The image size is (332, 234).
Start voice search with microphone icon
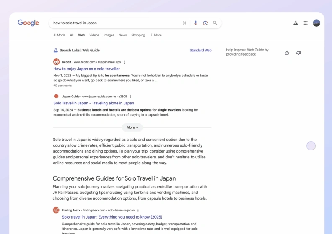(196, 23)
